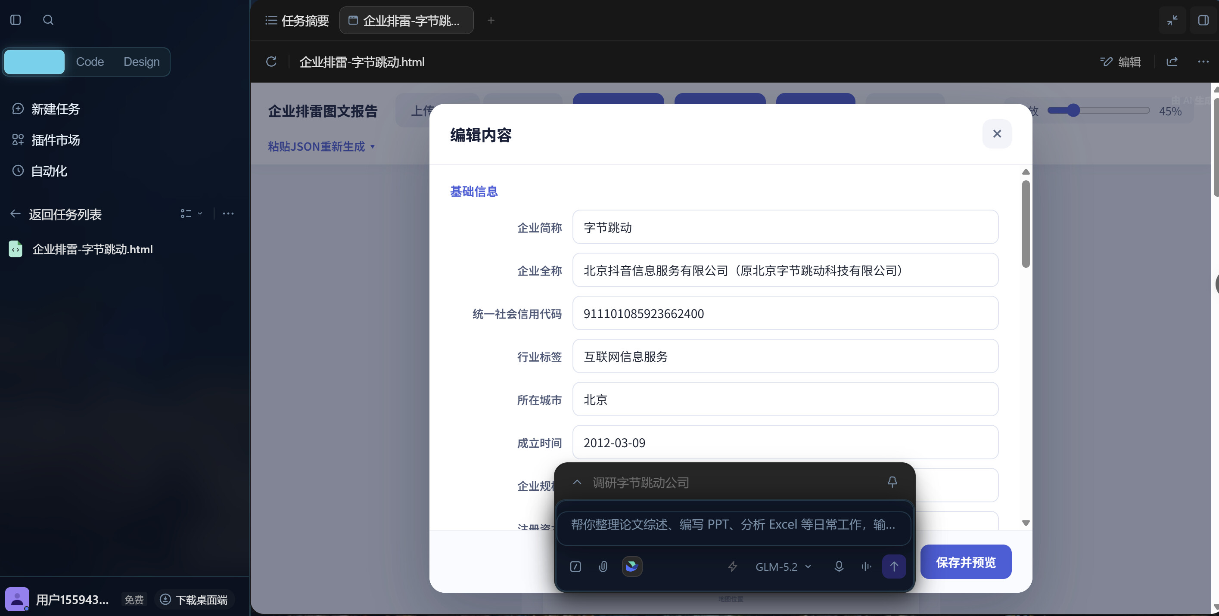
Task: Click the 基础信息 section heading
Action: click(x=473, y=191)
